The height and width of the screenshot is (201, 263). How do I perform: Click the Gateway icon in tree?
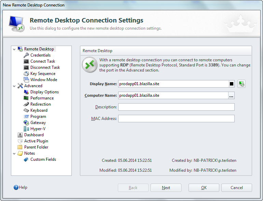pos(26,123)
